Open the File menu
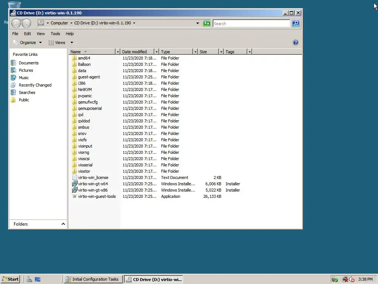 [x=15, y=34]
